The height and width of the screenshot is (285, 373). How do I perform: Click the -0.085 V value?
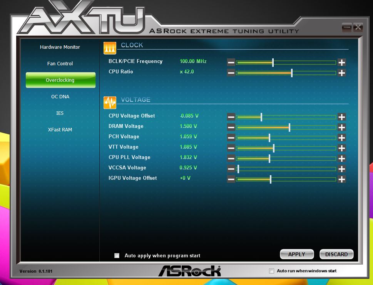pyautogui.click(x=189, y=116)
